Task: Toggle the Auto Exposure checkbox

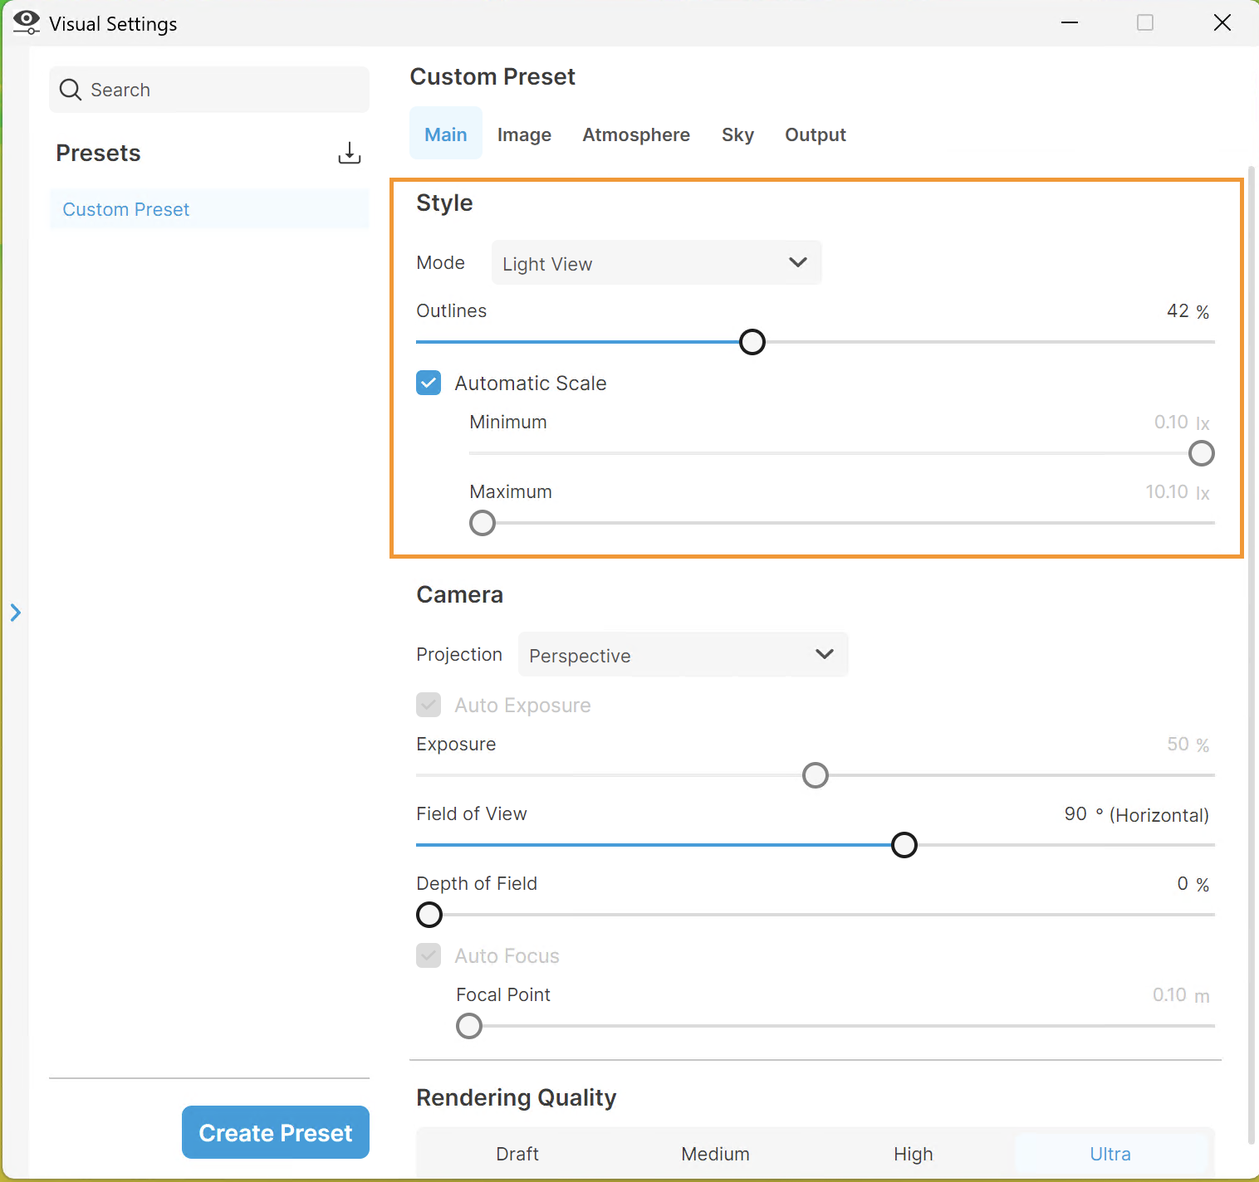Action: (429, 705)
